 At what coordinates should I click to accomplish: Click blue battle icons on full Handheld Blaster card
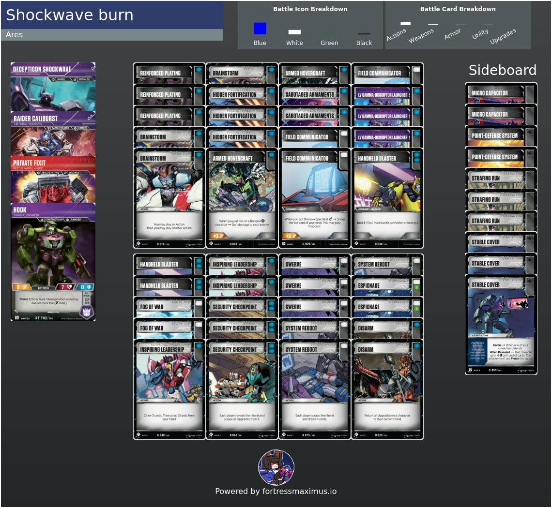416,158
